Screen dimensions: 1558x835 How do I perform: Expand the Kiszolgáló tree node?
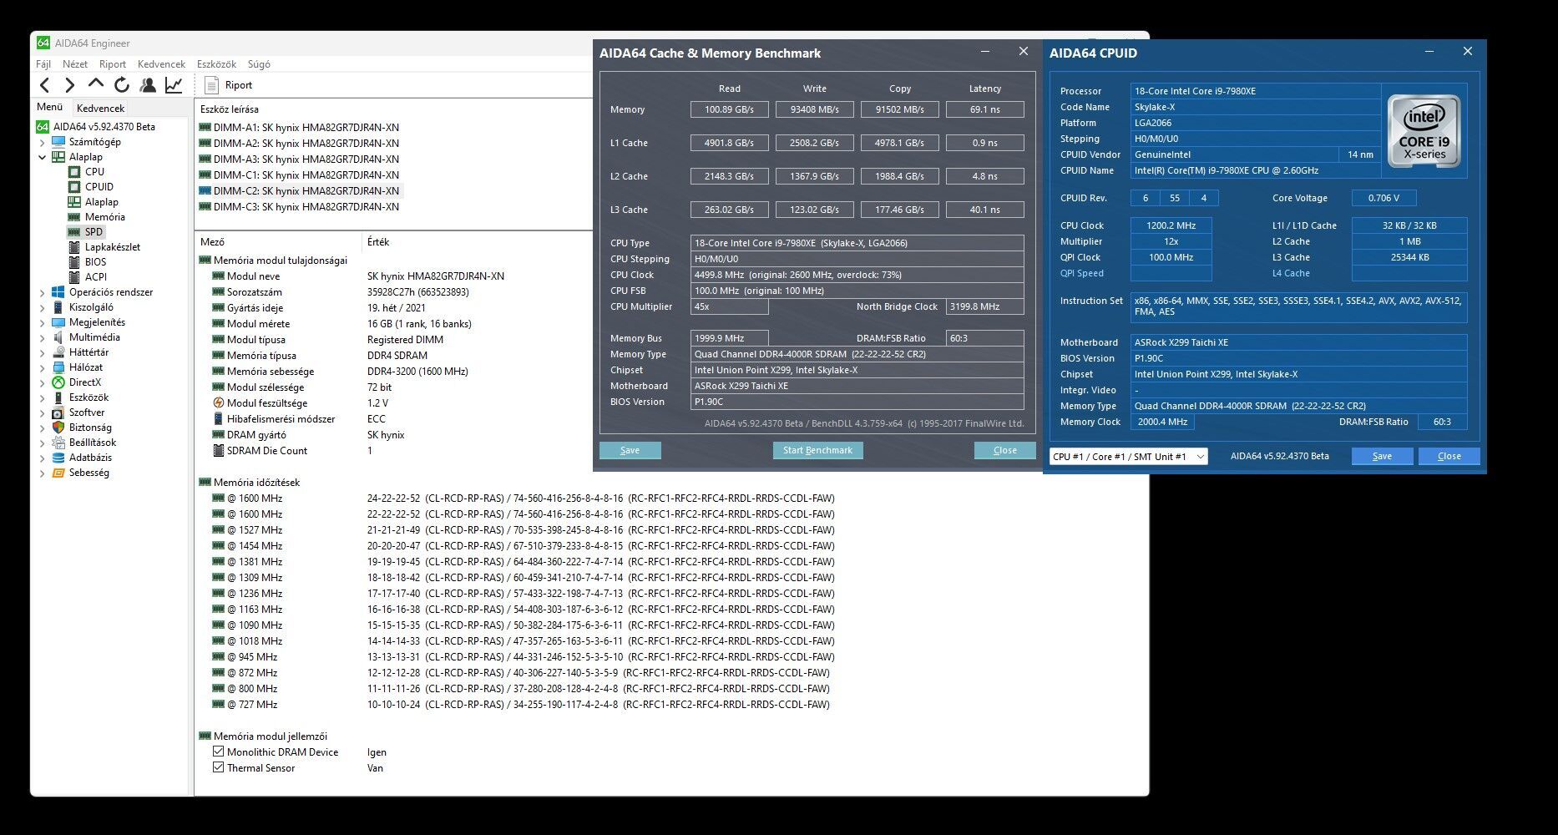pyautogui.click(x=43, y=308)
